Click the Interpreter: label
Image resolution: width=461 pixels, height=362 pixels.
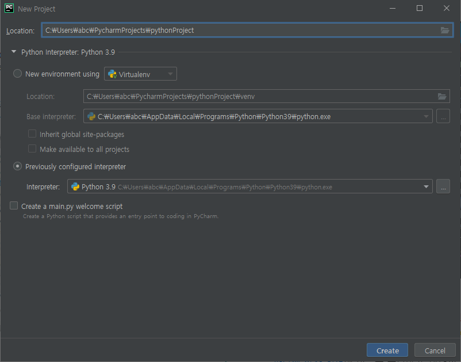pyautogui.click(x=43, y=187)
